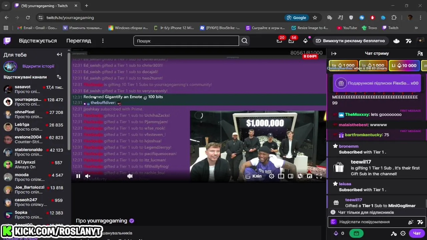Open the Trovo bookmark

(x=369, y=28)
